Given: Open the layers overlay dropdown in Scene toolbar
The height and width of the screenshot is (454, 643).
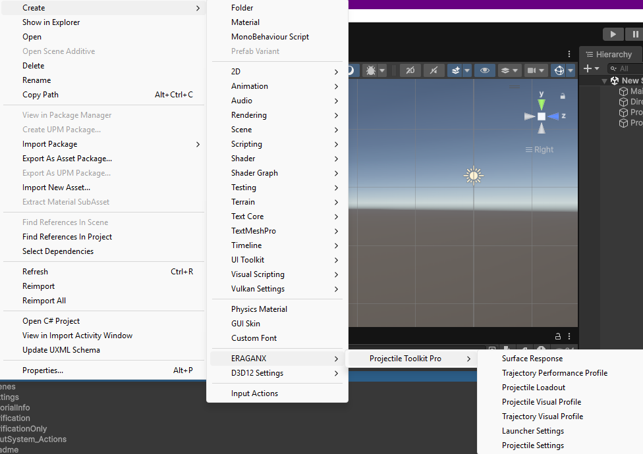Looking at the screenshot, I should click(x=509, y=71).
